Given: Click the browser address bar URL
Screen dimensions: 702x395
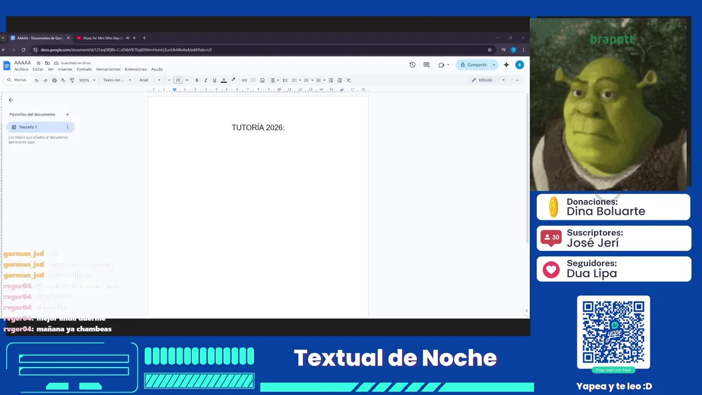Looking at the screenshot, I should click(126, 49).
